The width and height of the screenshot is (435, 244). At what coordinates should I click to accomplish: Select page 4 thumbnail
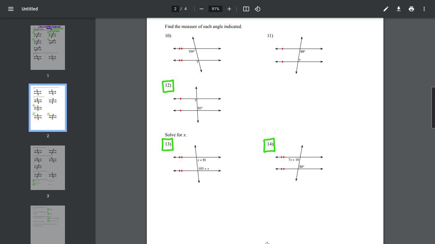click(48, 225)
